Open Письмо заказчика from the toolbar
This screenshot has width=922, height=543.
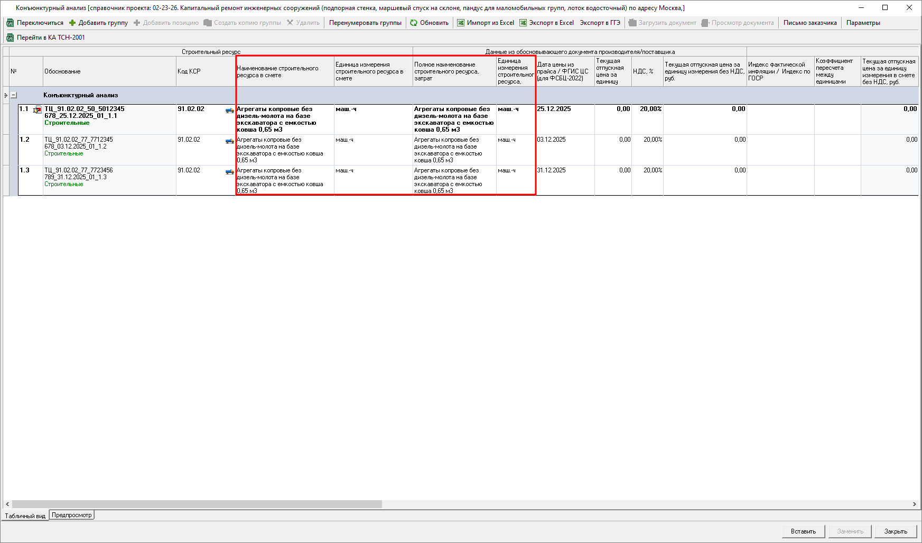[809, 23]
